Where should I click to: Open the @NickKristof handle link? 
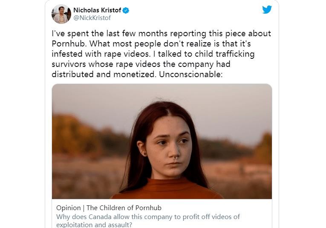pyautogui.click(x=92, y=18)
